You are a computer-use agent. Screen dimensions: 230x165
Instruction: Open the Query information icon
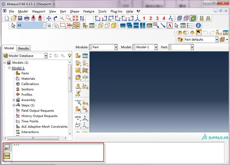coord(198,25)
